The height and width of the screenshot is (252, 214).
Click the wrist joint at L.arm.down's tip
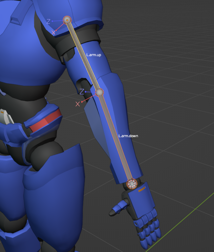132,183
